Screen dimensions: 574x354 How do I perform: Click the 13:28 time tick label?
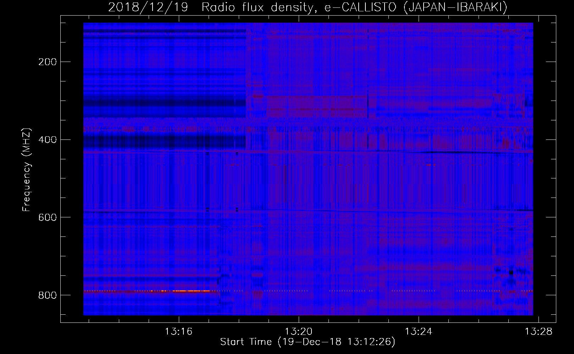tap(539, 332)
